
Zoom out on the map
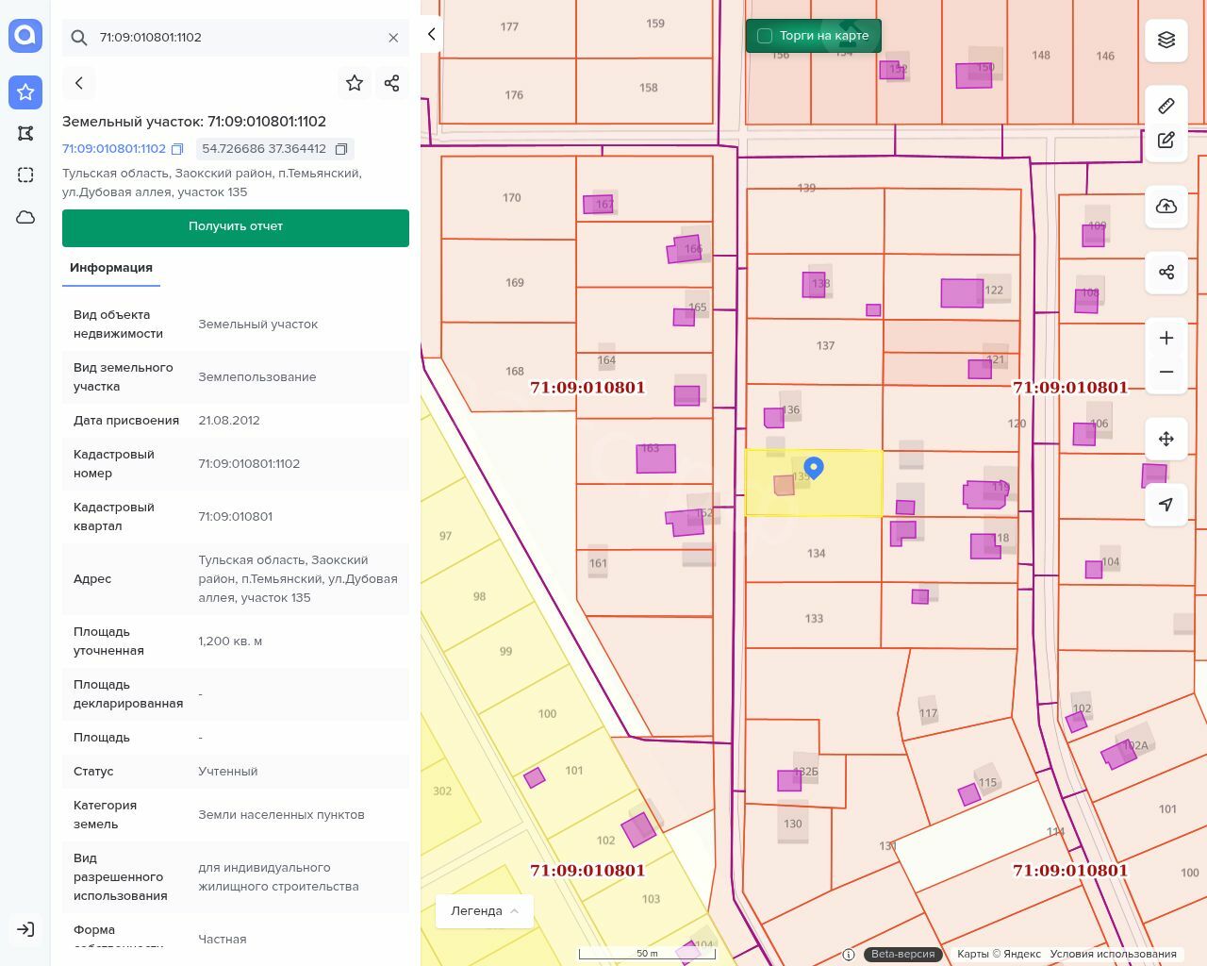[x=1166, y=372]
